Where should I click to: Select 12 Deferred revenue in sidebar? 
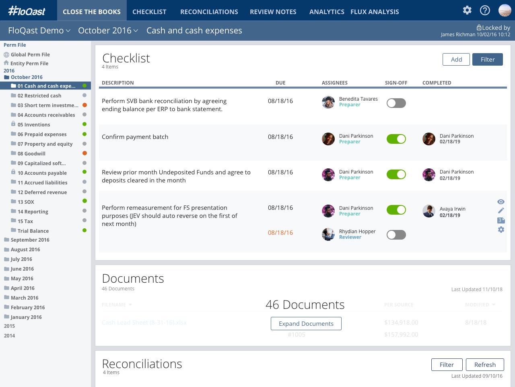(42, 192)
